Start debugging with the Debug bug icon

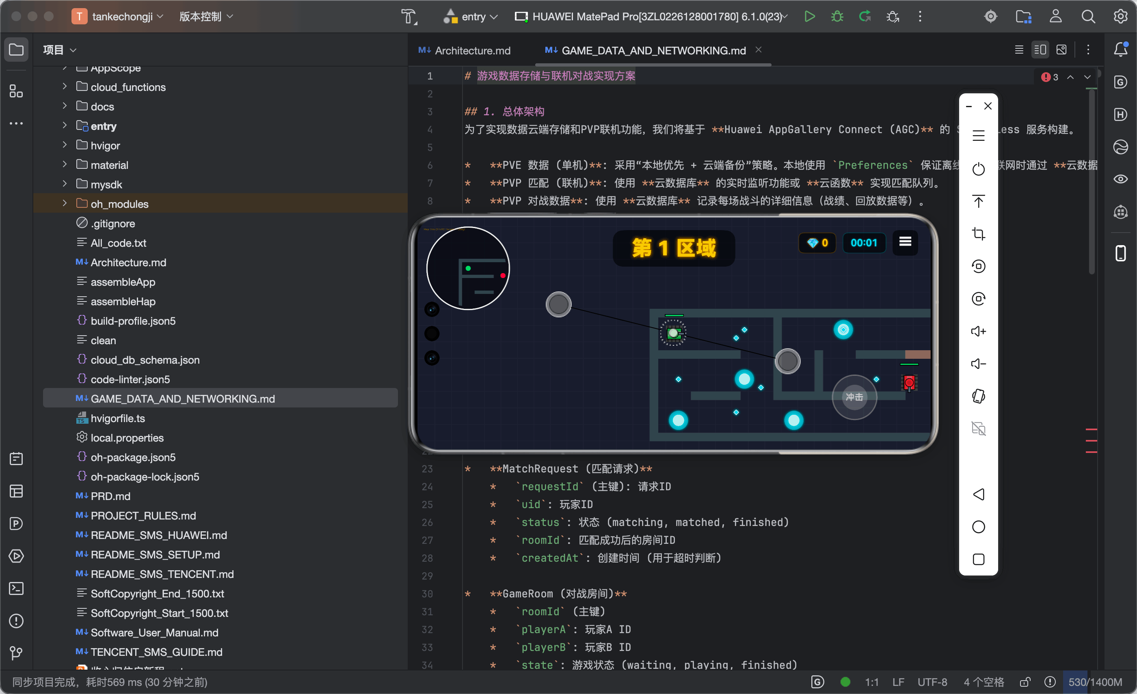coord(837,17)
